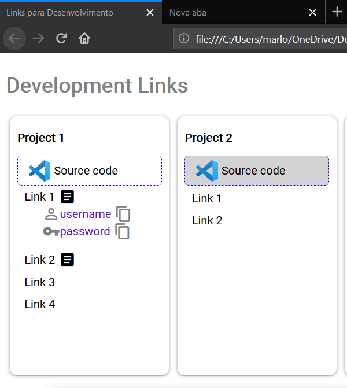Toggle the notes icon beside Project 1 Link 1
The height and width of the screenshot is (388, 347).
[x=67, y=197]
